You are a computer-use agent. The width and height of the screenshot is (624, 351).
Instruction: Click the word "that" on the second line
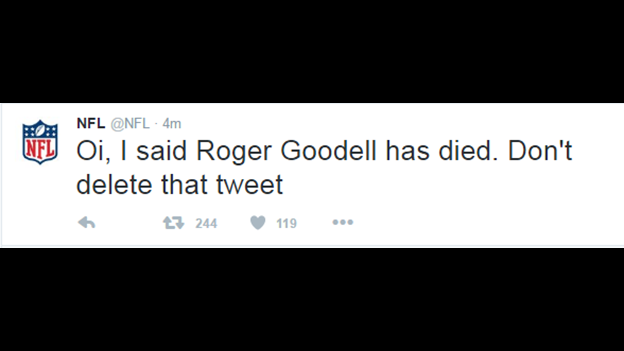(184, 185)
